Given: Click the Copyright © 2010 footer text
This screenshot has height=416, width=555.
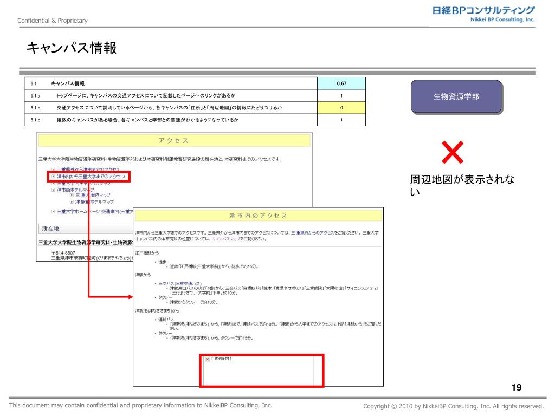Looking at the screenshot, I should click(454, 406).
